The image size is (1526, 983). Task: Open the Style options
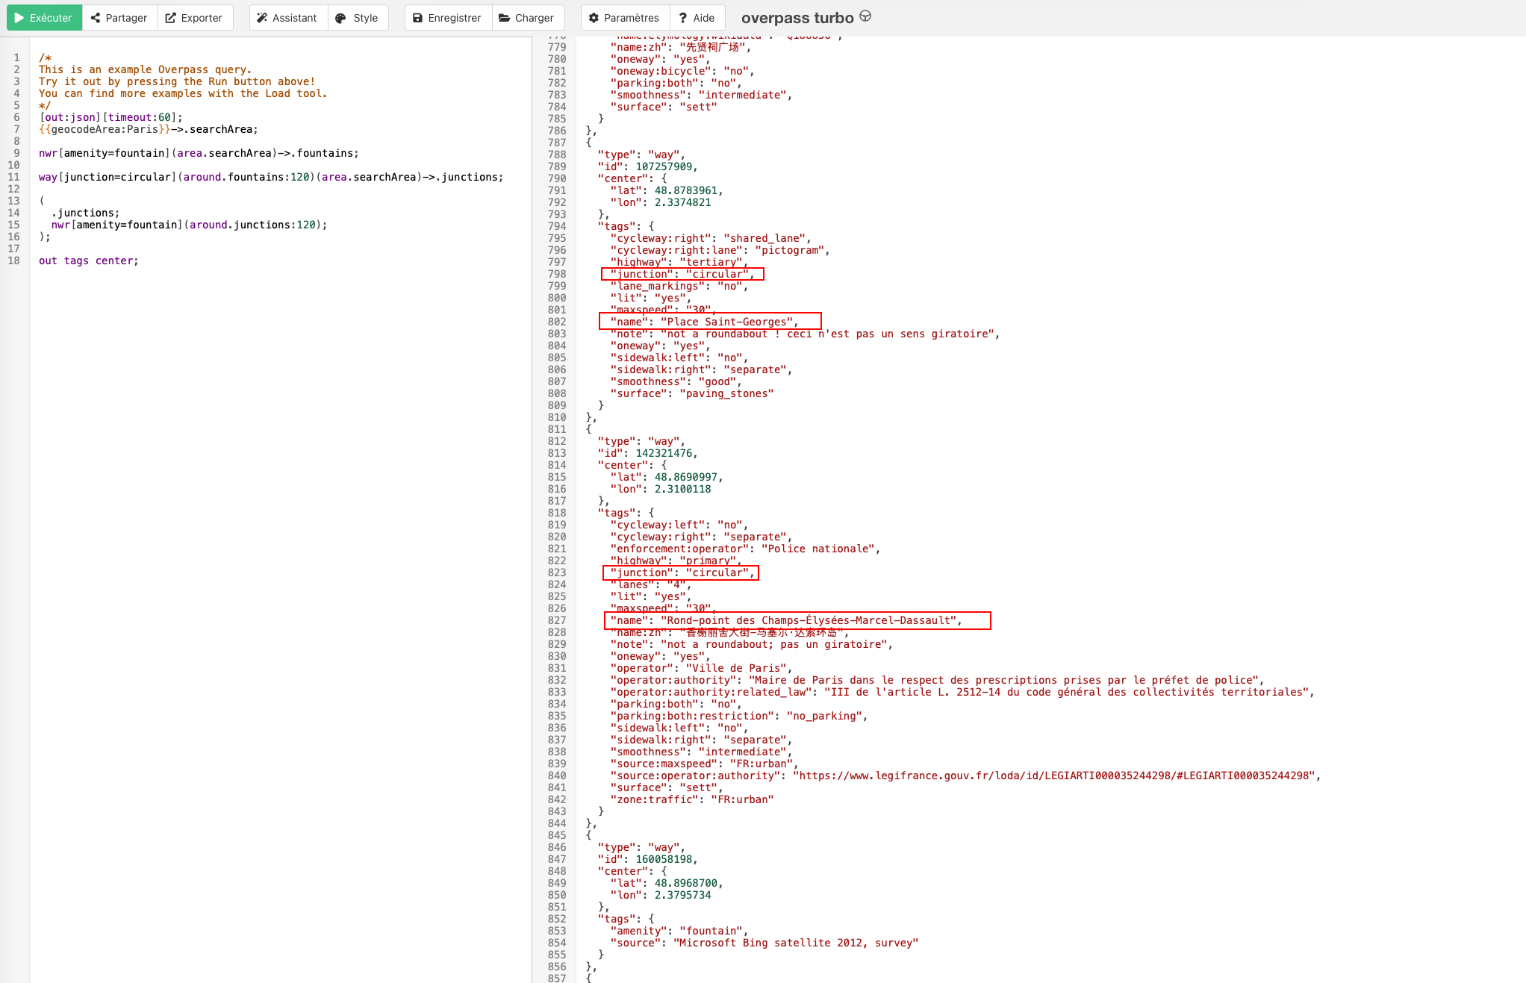coord(358,18)
